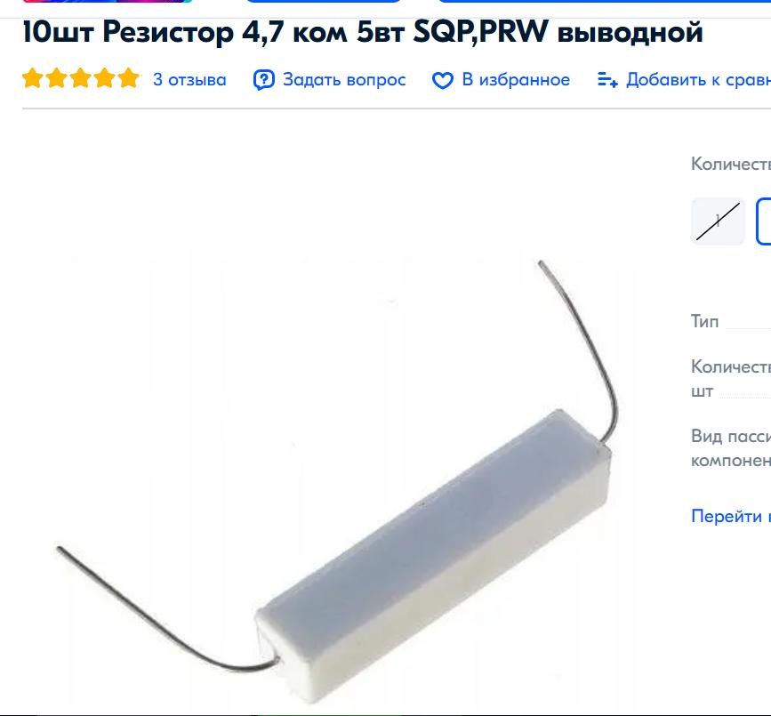The width and height of the screenshot is (771, 716).
Task: Click the product title heading
Action: click(x=363, y=32)
